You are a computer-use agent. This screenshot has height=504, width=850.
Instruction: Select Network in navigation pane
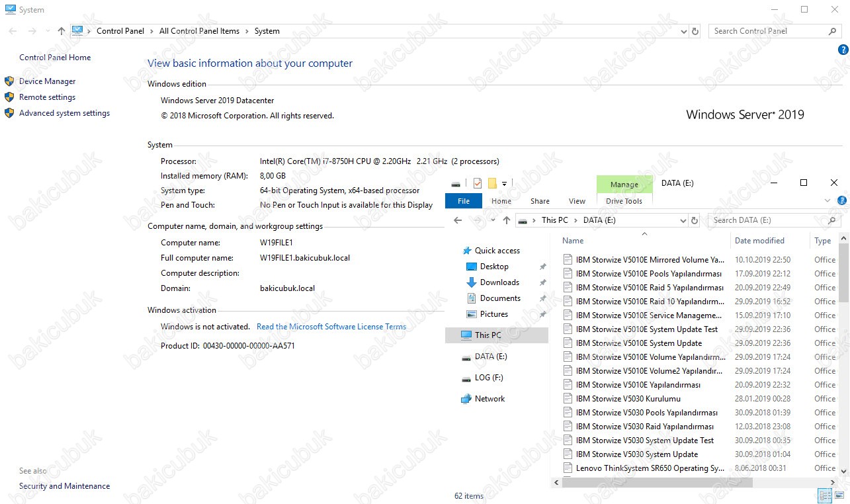coord(489,399)
